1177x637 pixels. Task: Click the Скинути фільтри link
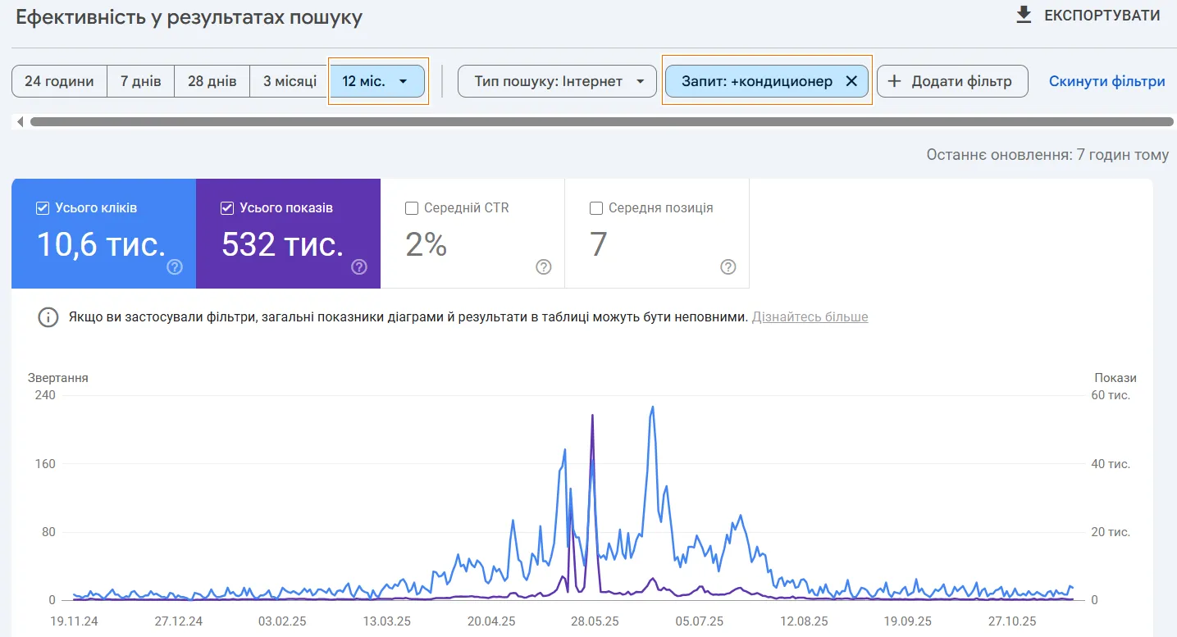tap(1106, 81)
